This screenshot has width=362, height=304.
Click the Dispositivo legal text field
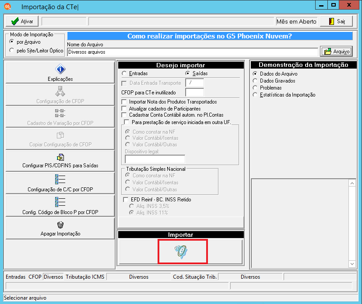tap(155, 159)
